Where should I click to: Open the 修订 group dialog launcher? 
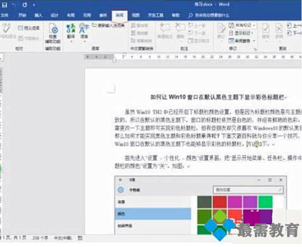click(x=255, y=49)
